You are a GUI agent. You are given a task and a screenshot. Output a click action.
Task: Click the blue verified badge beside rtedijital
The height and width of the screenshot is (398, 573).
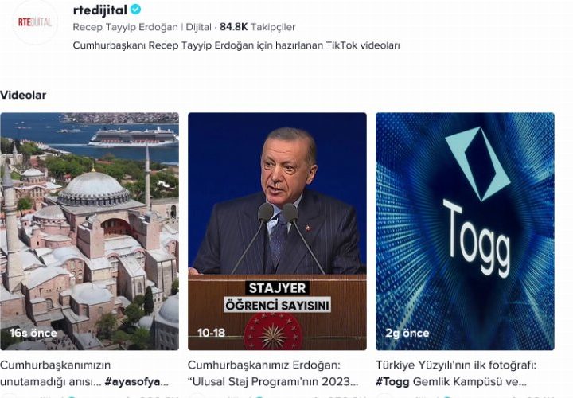coord(135,10)
